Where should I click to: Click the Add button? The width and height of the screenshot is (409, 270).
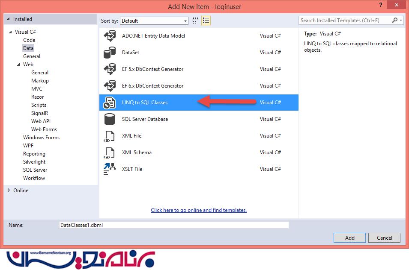pos(349,238)
